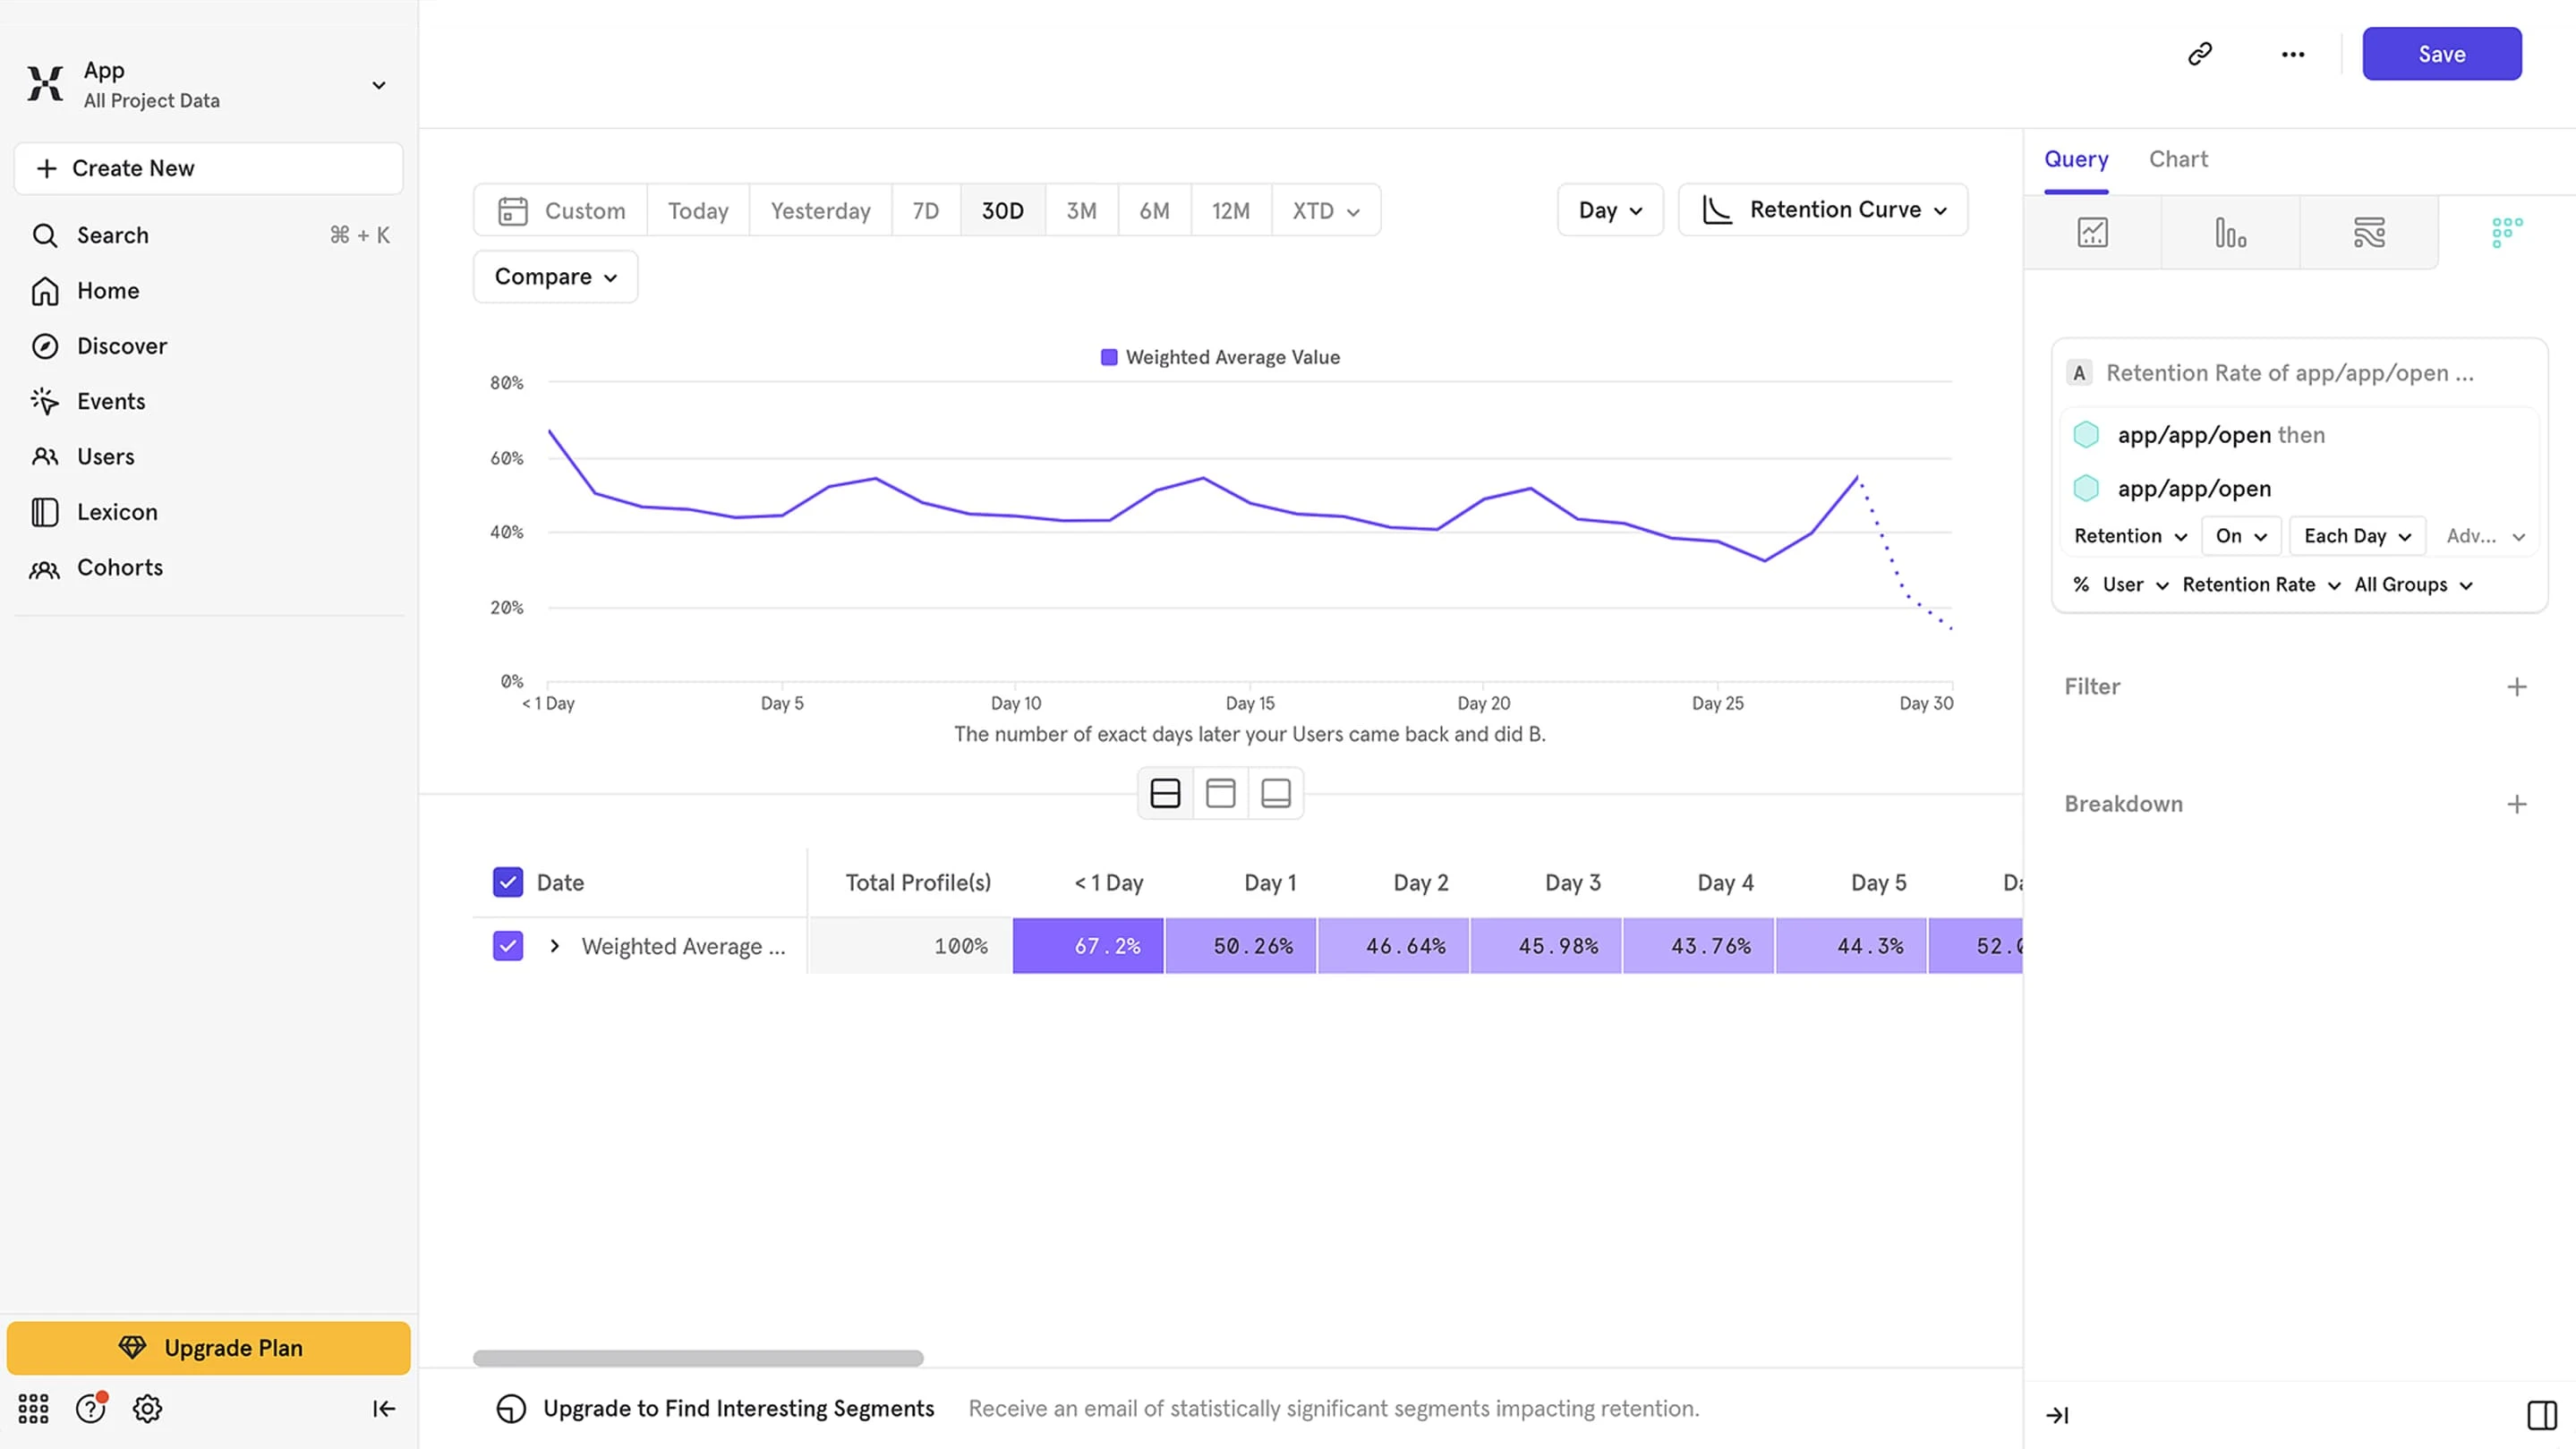Viewport: 2576px width, 1449px height.
Task: Open the chart type grid picker
Action: pyautogui.click(x=2505, y=232)
